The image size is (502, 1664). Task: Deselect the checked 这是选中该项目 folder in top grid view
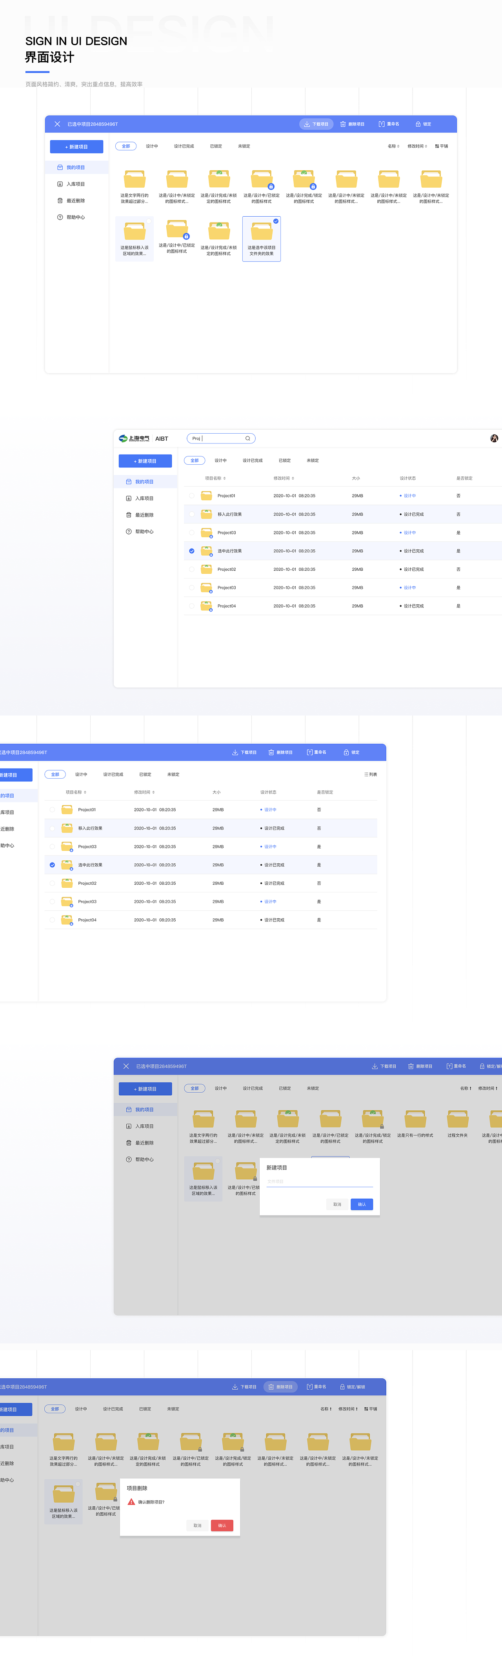click(276, 221)
